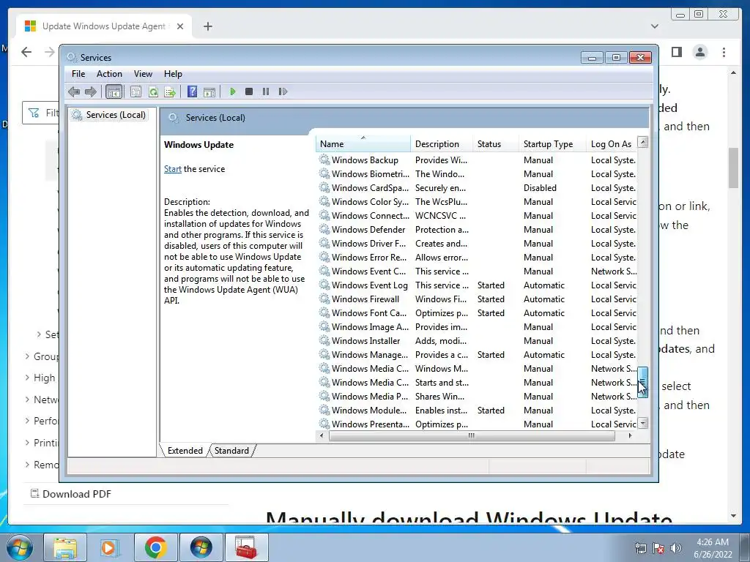Toggle Show/Hide Console Tree toolbar icon

tap(114, 91)
